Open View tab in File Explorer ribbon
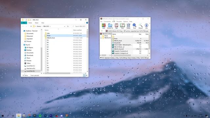 [x=43, y=23]
